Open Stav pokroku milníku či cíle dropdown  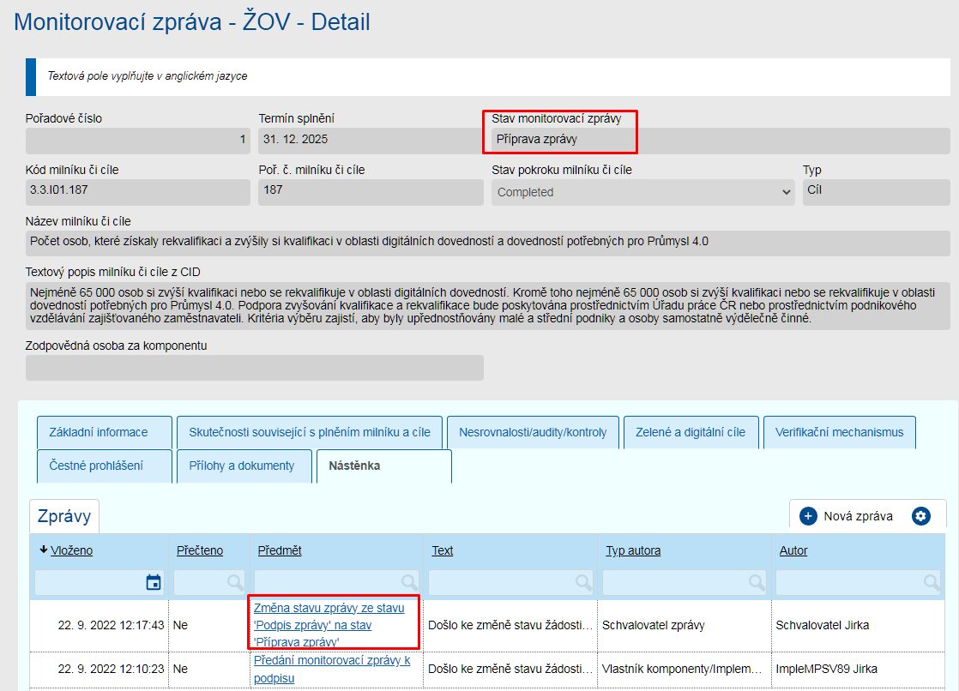642,192
